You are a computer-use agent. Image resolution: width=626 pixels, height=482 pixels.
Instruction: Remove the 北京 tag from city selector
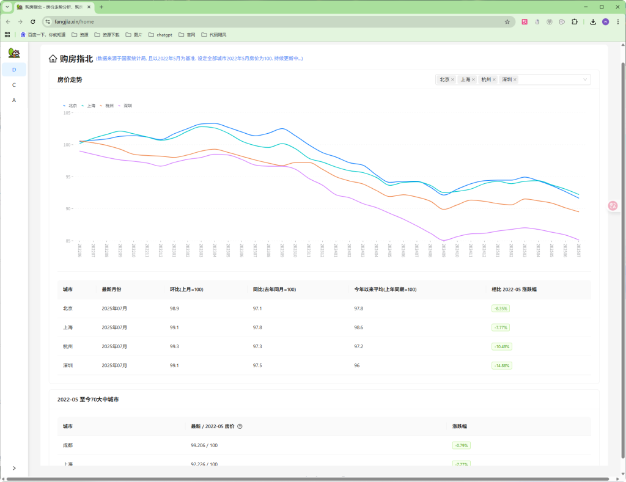[x=453, y=79]
